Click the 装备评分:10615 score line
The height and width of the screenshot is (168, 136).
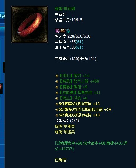pyautogui.click(x=68, y=20)
